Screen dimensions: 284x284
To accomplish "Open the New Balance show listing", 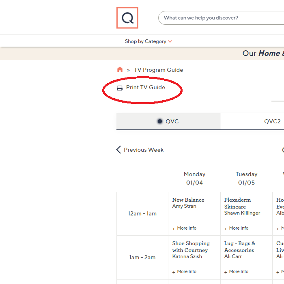I will pyautogui.click(x=188, y=200).
